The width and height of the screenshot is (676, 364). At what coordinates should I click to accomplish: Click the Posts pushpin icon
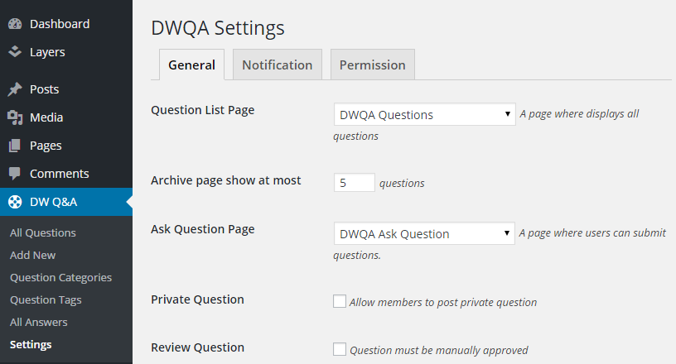click(15, 89)
